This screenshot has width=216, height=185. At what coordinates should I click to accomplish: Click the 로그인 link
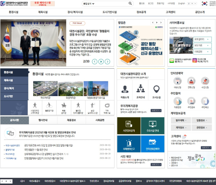click(150, 4)
